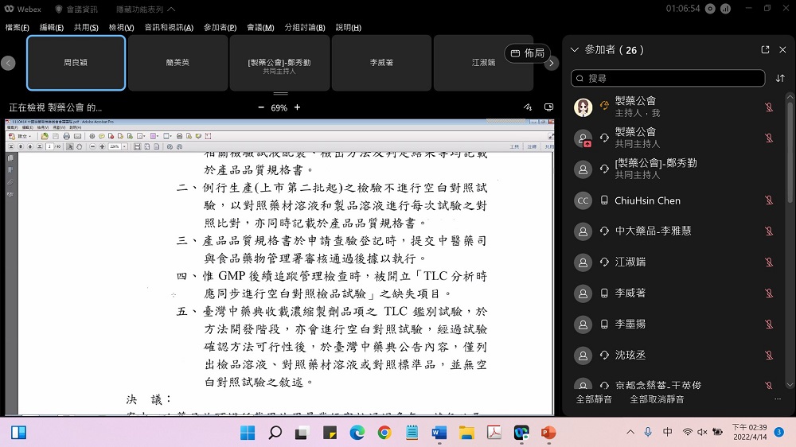The height and width of the screenshot is (447, 796).
Task: Show next video thumbnails with right arrow
Action: coord(552,64)
